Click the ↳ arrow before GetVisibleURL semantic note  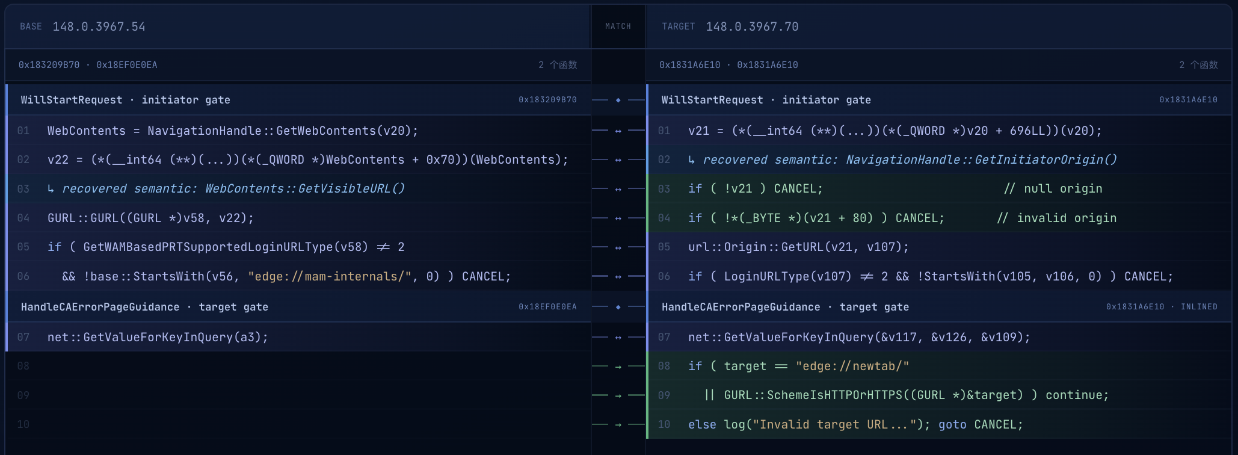pos(51,189)
